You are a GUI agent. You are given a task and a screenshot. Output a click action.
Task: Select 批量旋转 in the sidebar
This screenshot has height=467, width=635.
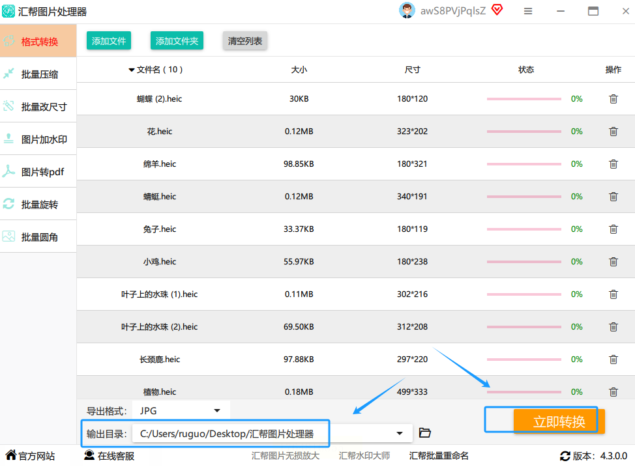click(x=38, y=205)
